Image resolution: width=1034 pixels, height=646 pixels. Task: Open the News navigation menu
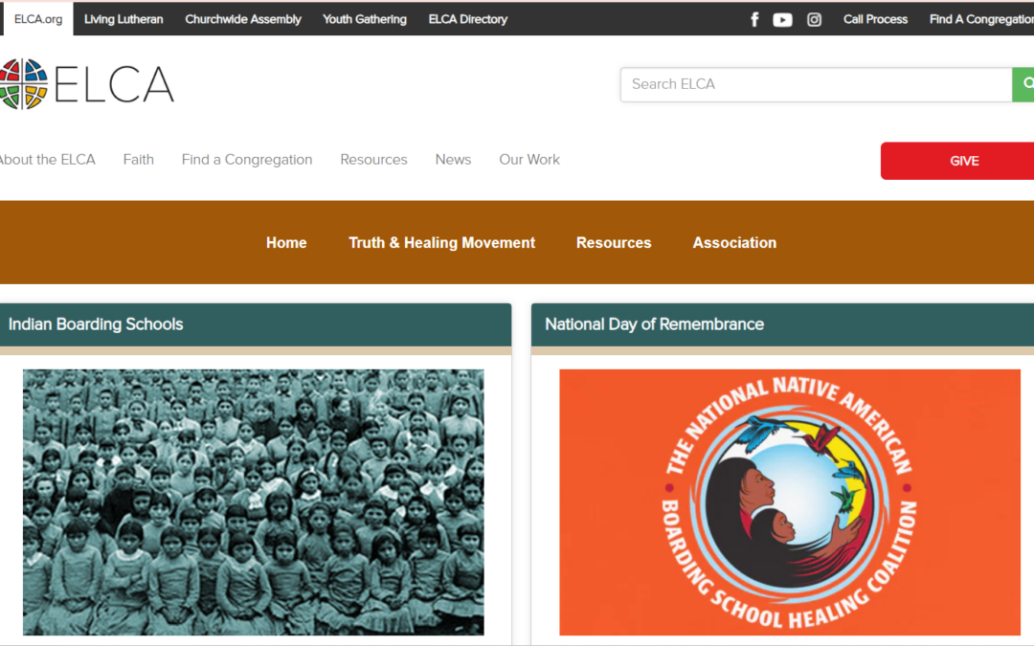coord(453,160)
